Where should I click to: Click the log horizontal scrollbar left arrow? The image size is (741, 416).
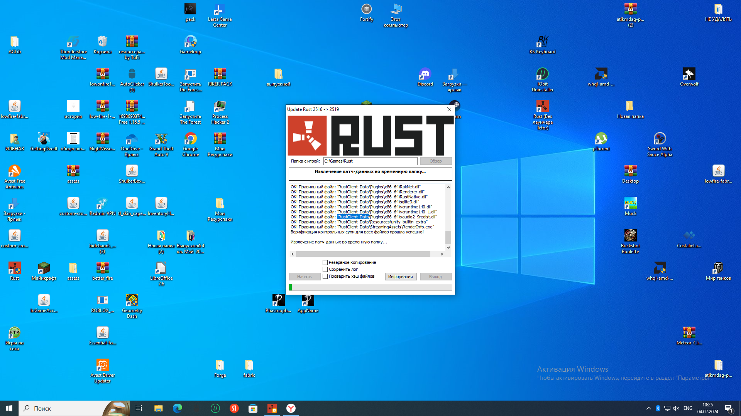[x=293, y=254]
